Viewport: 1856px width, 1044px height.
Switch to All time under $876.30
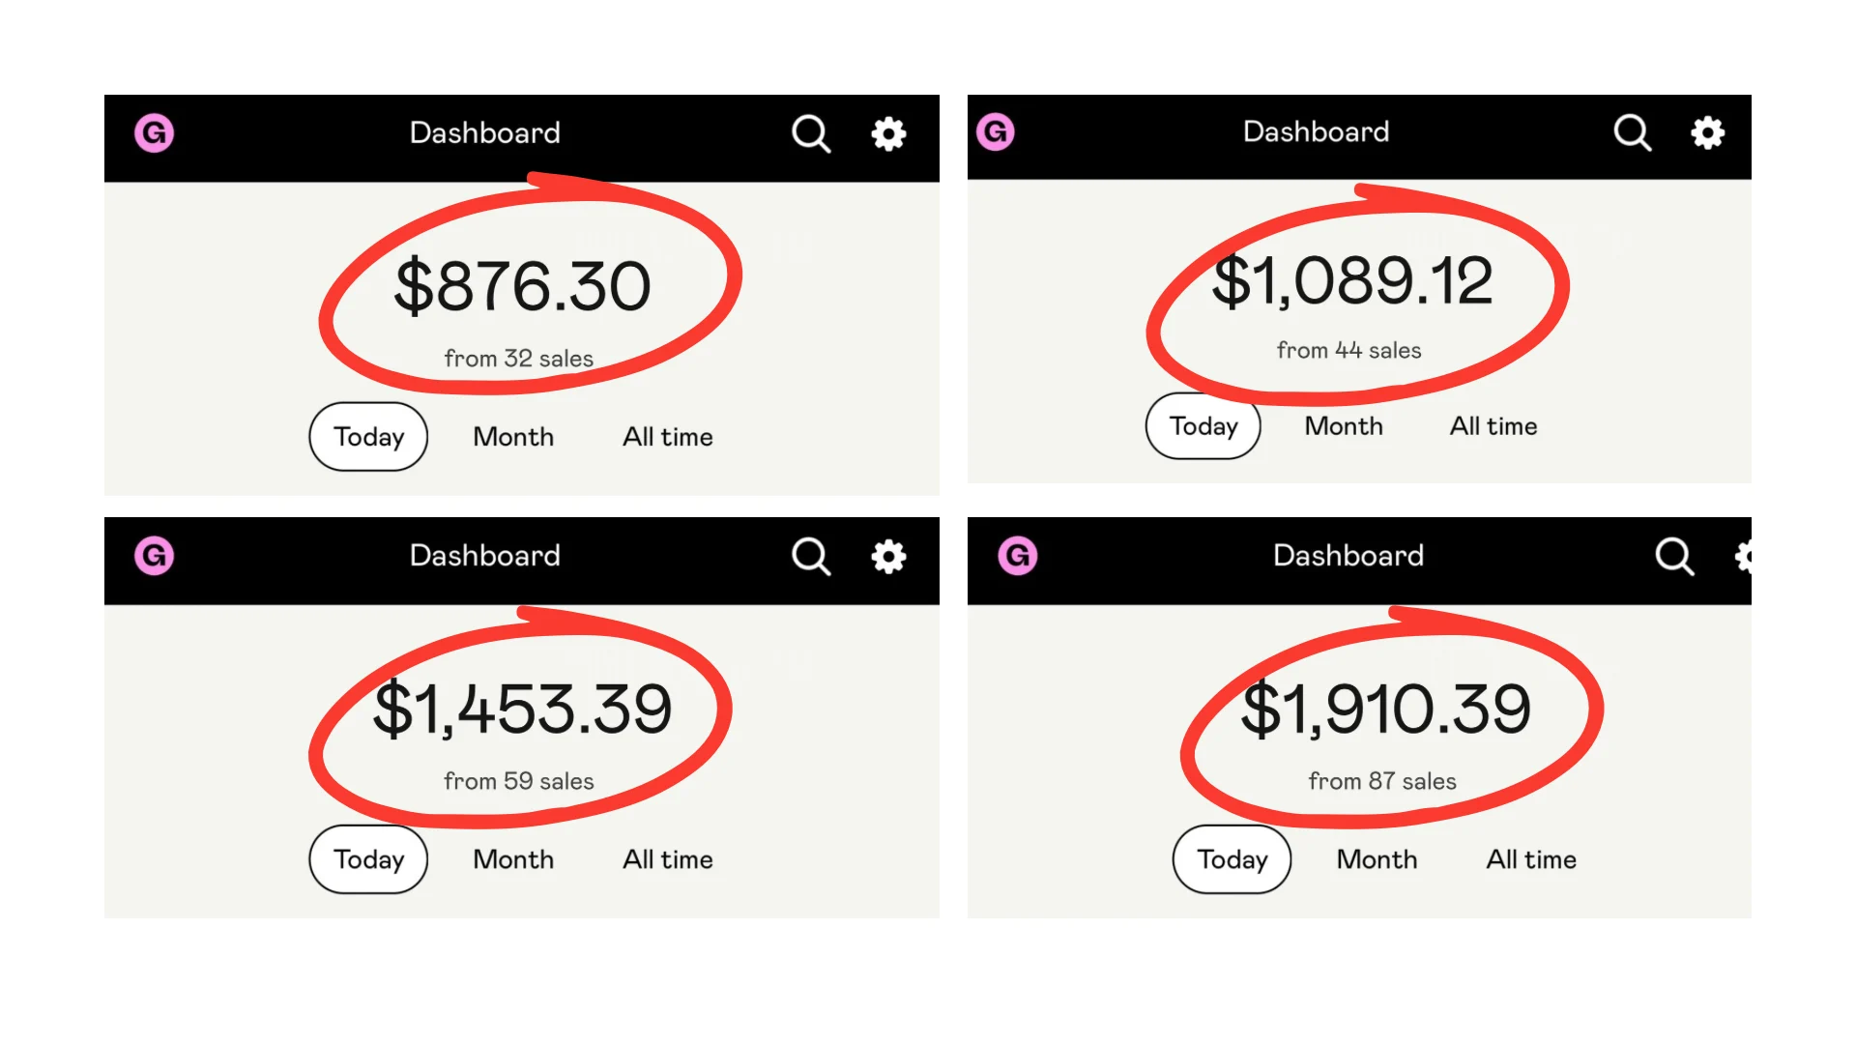point(668,437)
